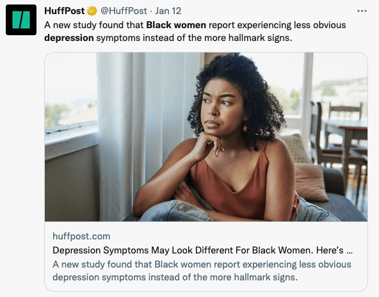
Task: Click the bold "Black women" text in tweet
Action: [x=176, y=25]
